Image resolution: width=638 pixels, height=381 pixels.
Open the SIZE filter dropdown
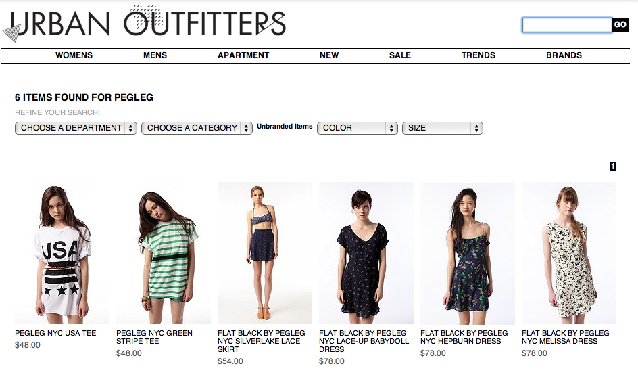(442, 128)
